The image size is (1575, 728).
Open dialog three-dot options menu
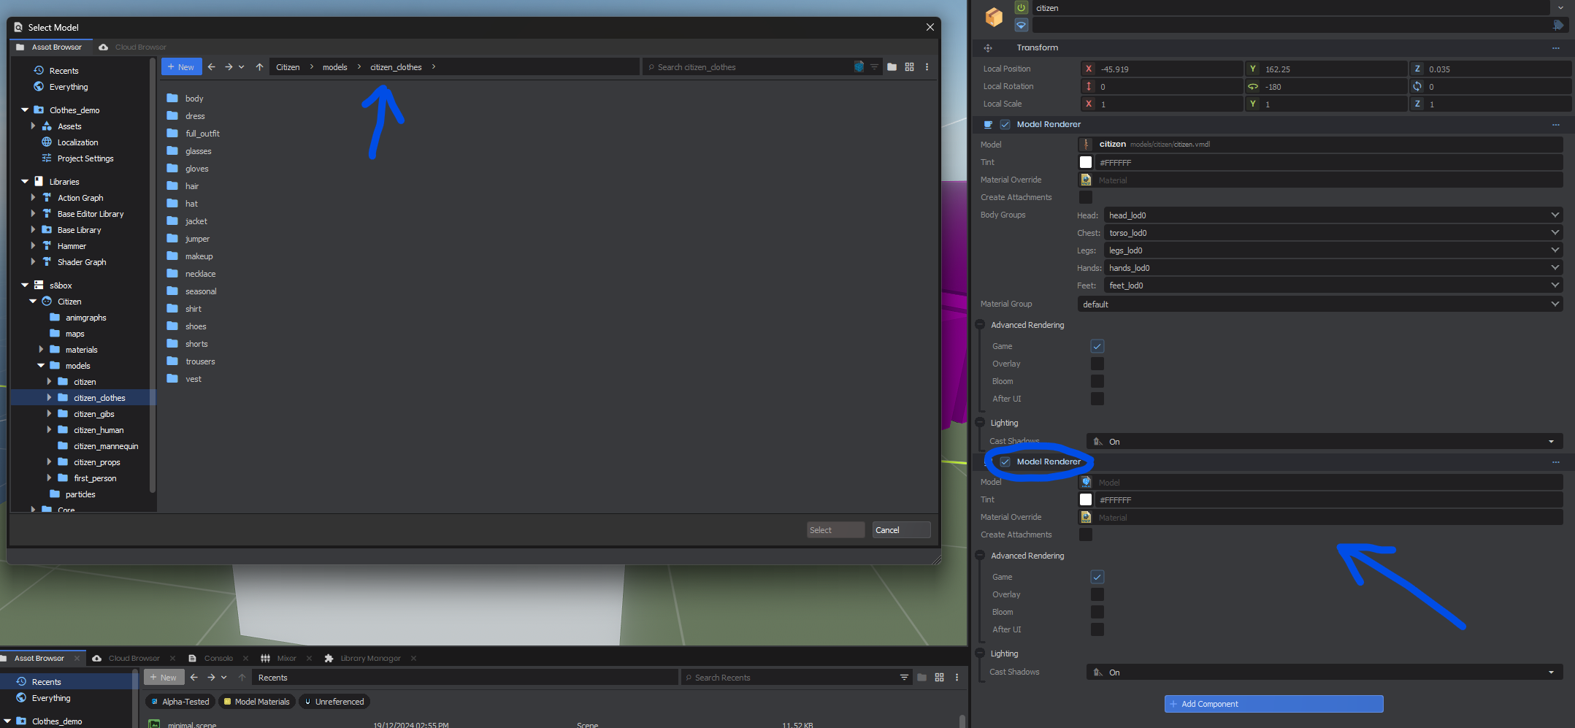(927, 67)
